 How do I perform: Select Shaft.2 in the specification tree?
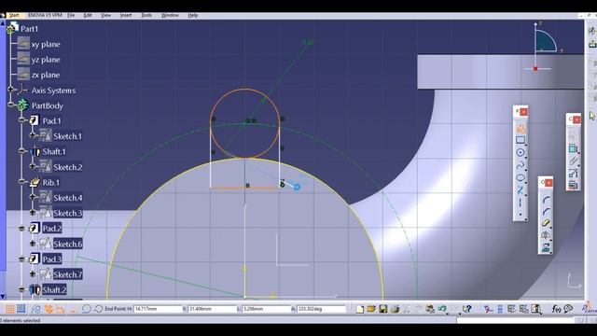(54, 290)
